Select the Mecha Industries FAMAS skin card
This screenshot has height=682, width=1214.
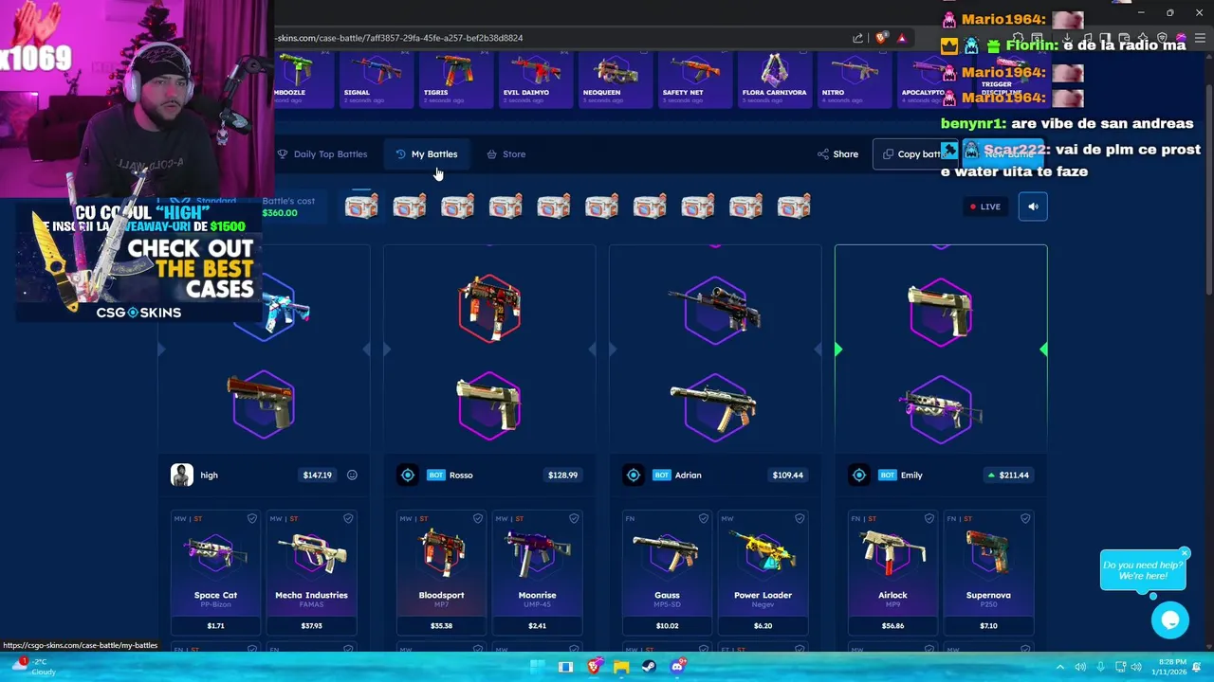pos(311,572)
